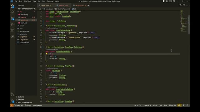This screenshot has width=200, height=112.
Task: Open notifications bell in status bar
Action: [x=187, y=105]
